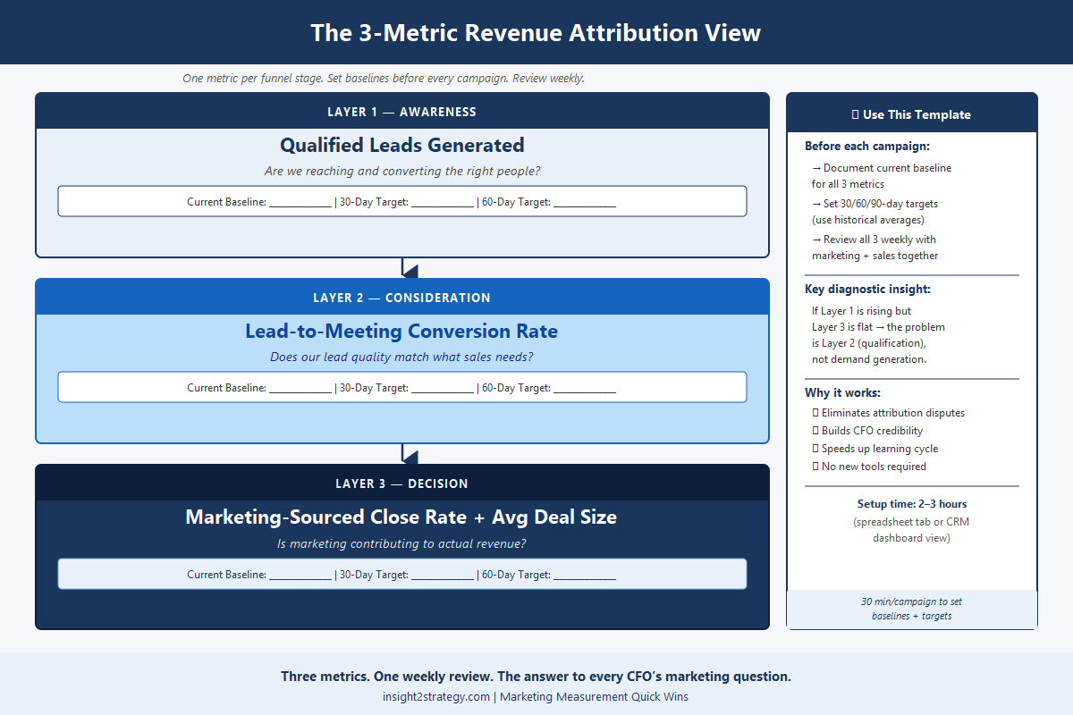Click "(use historical averages)" note

867,219
